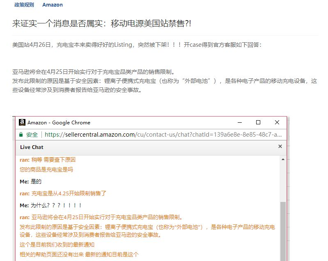Click chat message 亚马逊将会在4月25日开始实行 from ran
The image size is (328, 261).
pyautogui.click(x=101, y=217)
